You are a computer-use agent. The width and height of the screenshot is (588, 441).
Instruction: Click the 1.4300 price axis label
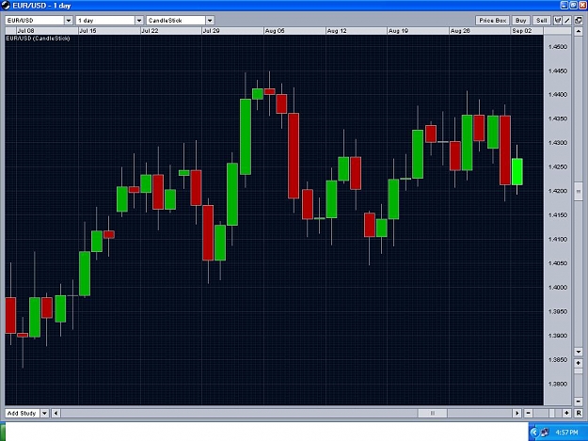tap(558, 143)
